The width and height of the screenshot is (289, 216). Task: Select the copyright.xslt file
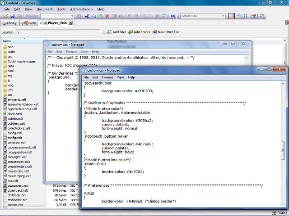(15, 157)
